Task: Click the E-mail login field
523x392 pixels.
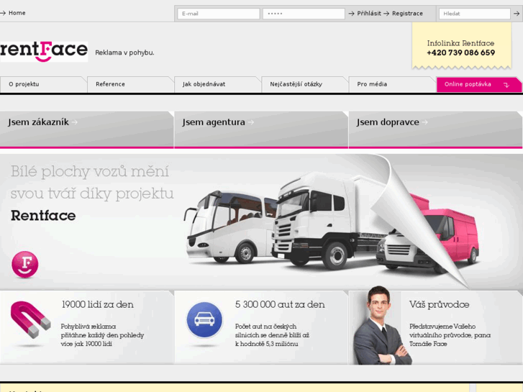Action: click(x=219, y=14)
